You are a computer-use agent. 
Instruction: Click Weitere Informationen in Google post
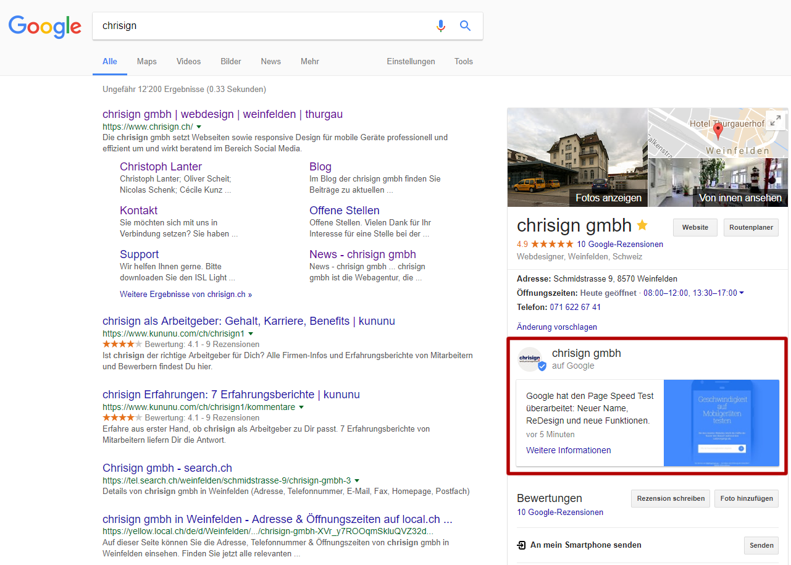pyautogui.click(x=569, y=450)
